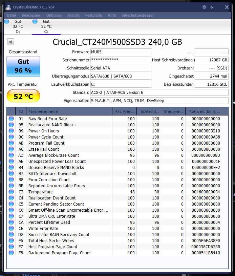The height and width of the screenshot is (276, 235).
Task: Click status icon for Reallocated NAND Blocks
Action: click(x=11, y=125)
